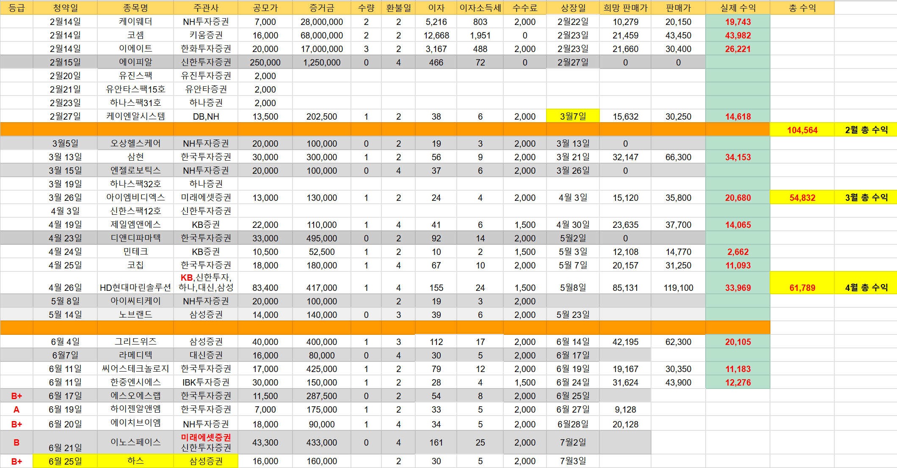This screenshot has height=468, width=897.
Task: Select the 종목명 column header
Action: [x=135, y=8]
